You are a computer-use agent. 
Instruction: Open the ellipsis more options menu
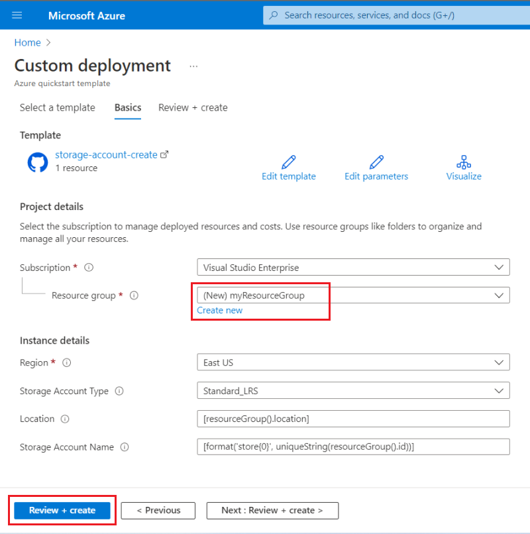click(193, 66)
